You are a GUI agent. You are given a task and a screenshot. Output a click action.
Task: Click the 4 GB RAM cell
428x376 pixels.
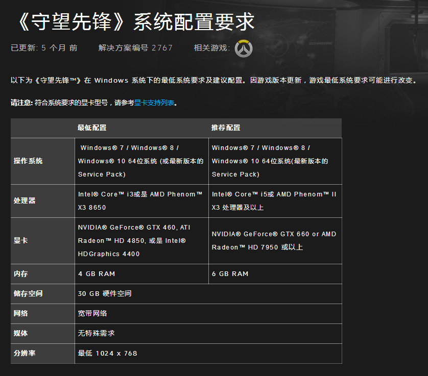[141, 274]
